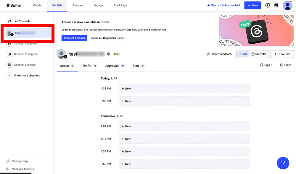Click Connect Instagram
The height and width of the screenshot is (174, 296).
26,54
